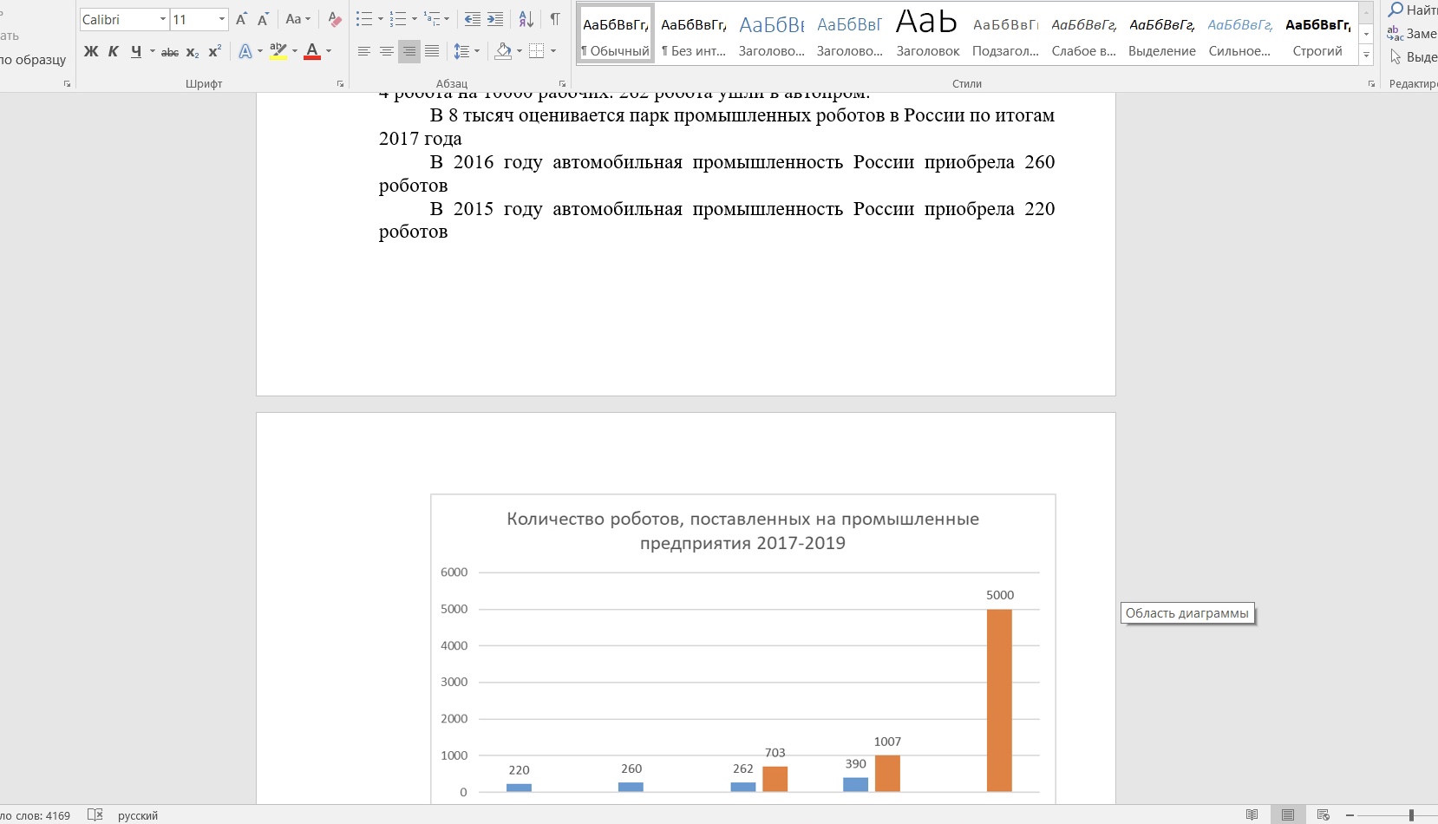Screen dimensions: 1438x824
Task: Open word count 4169 statistics
Action: click(x=36, y=816)
